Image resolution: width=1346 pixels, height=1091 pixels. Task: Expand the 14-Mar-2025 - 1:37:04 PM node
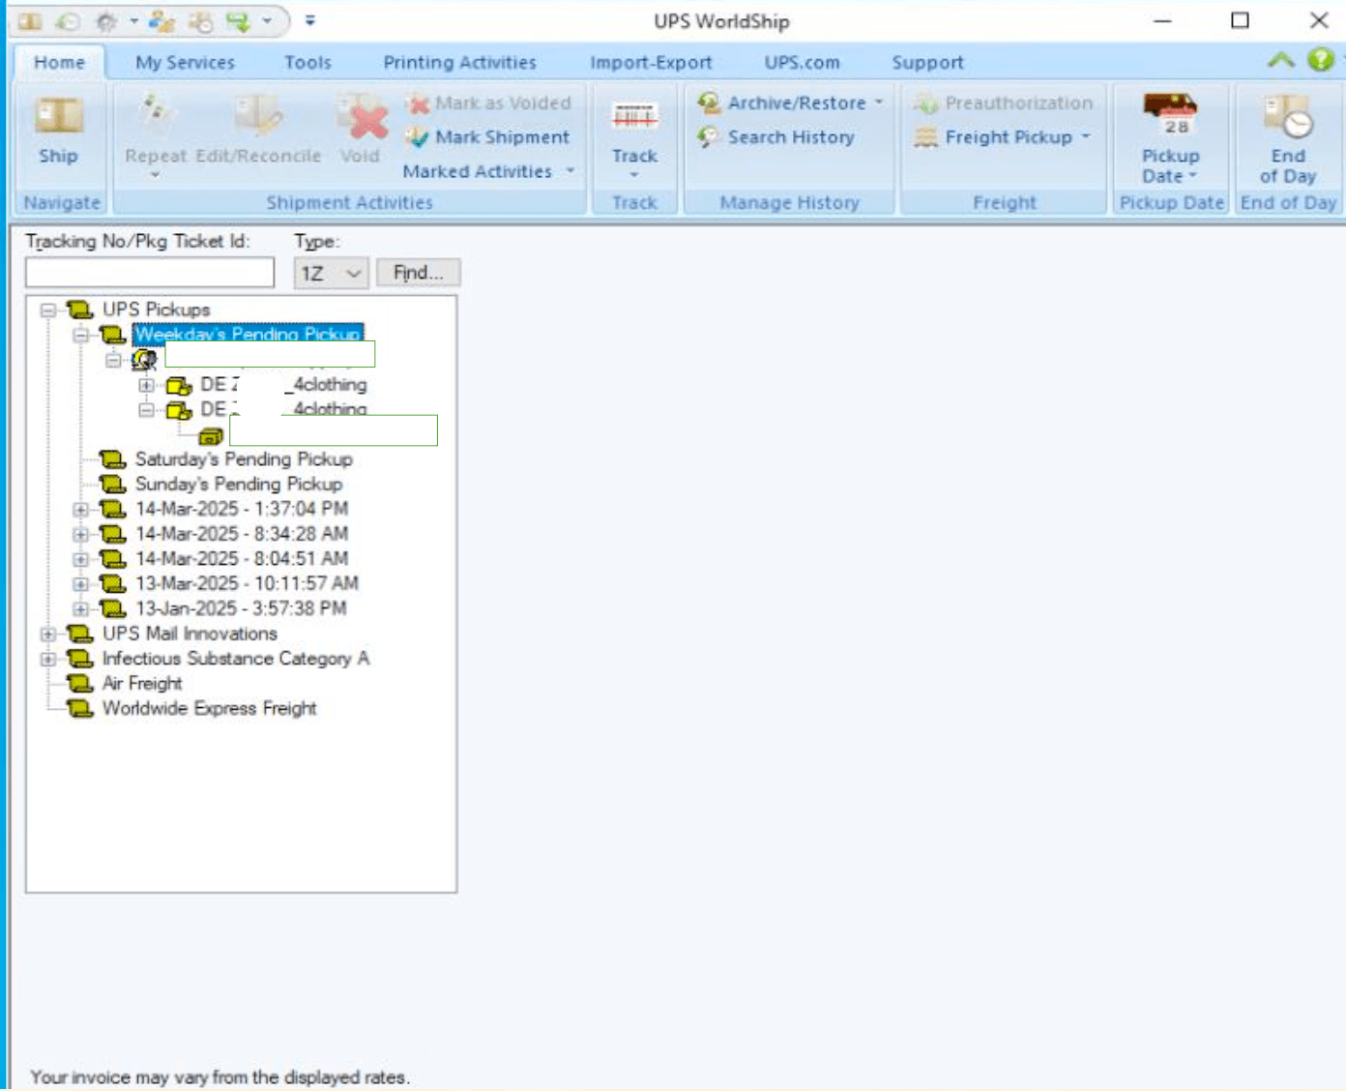[81, 510]
